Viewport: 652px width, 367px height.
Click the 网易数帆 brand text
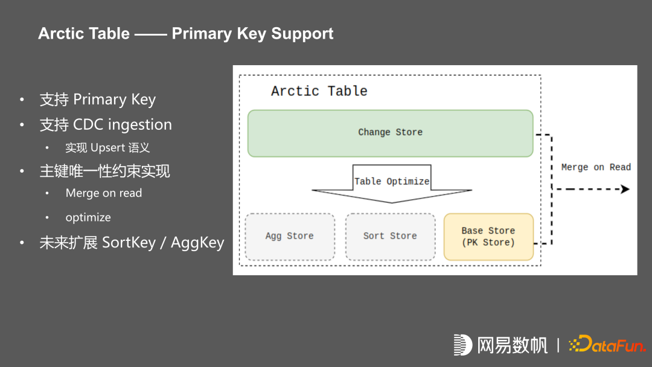tap(513, 345)
